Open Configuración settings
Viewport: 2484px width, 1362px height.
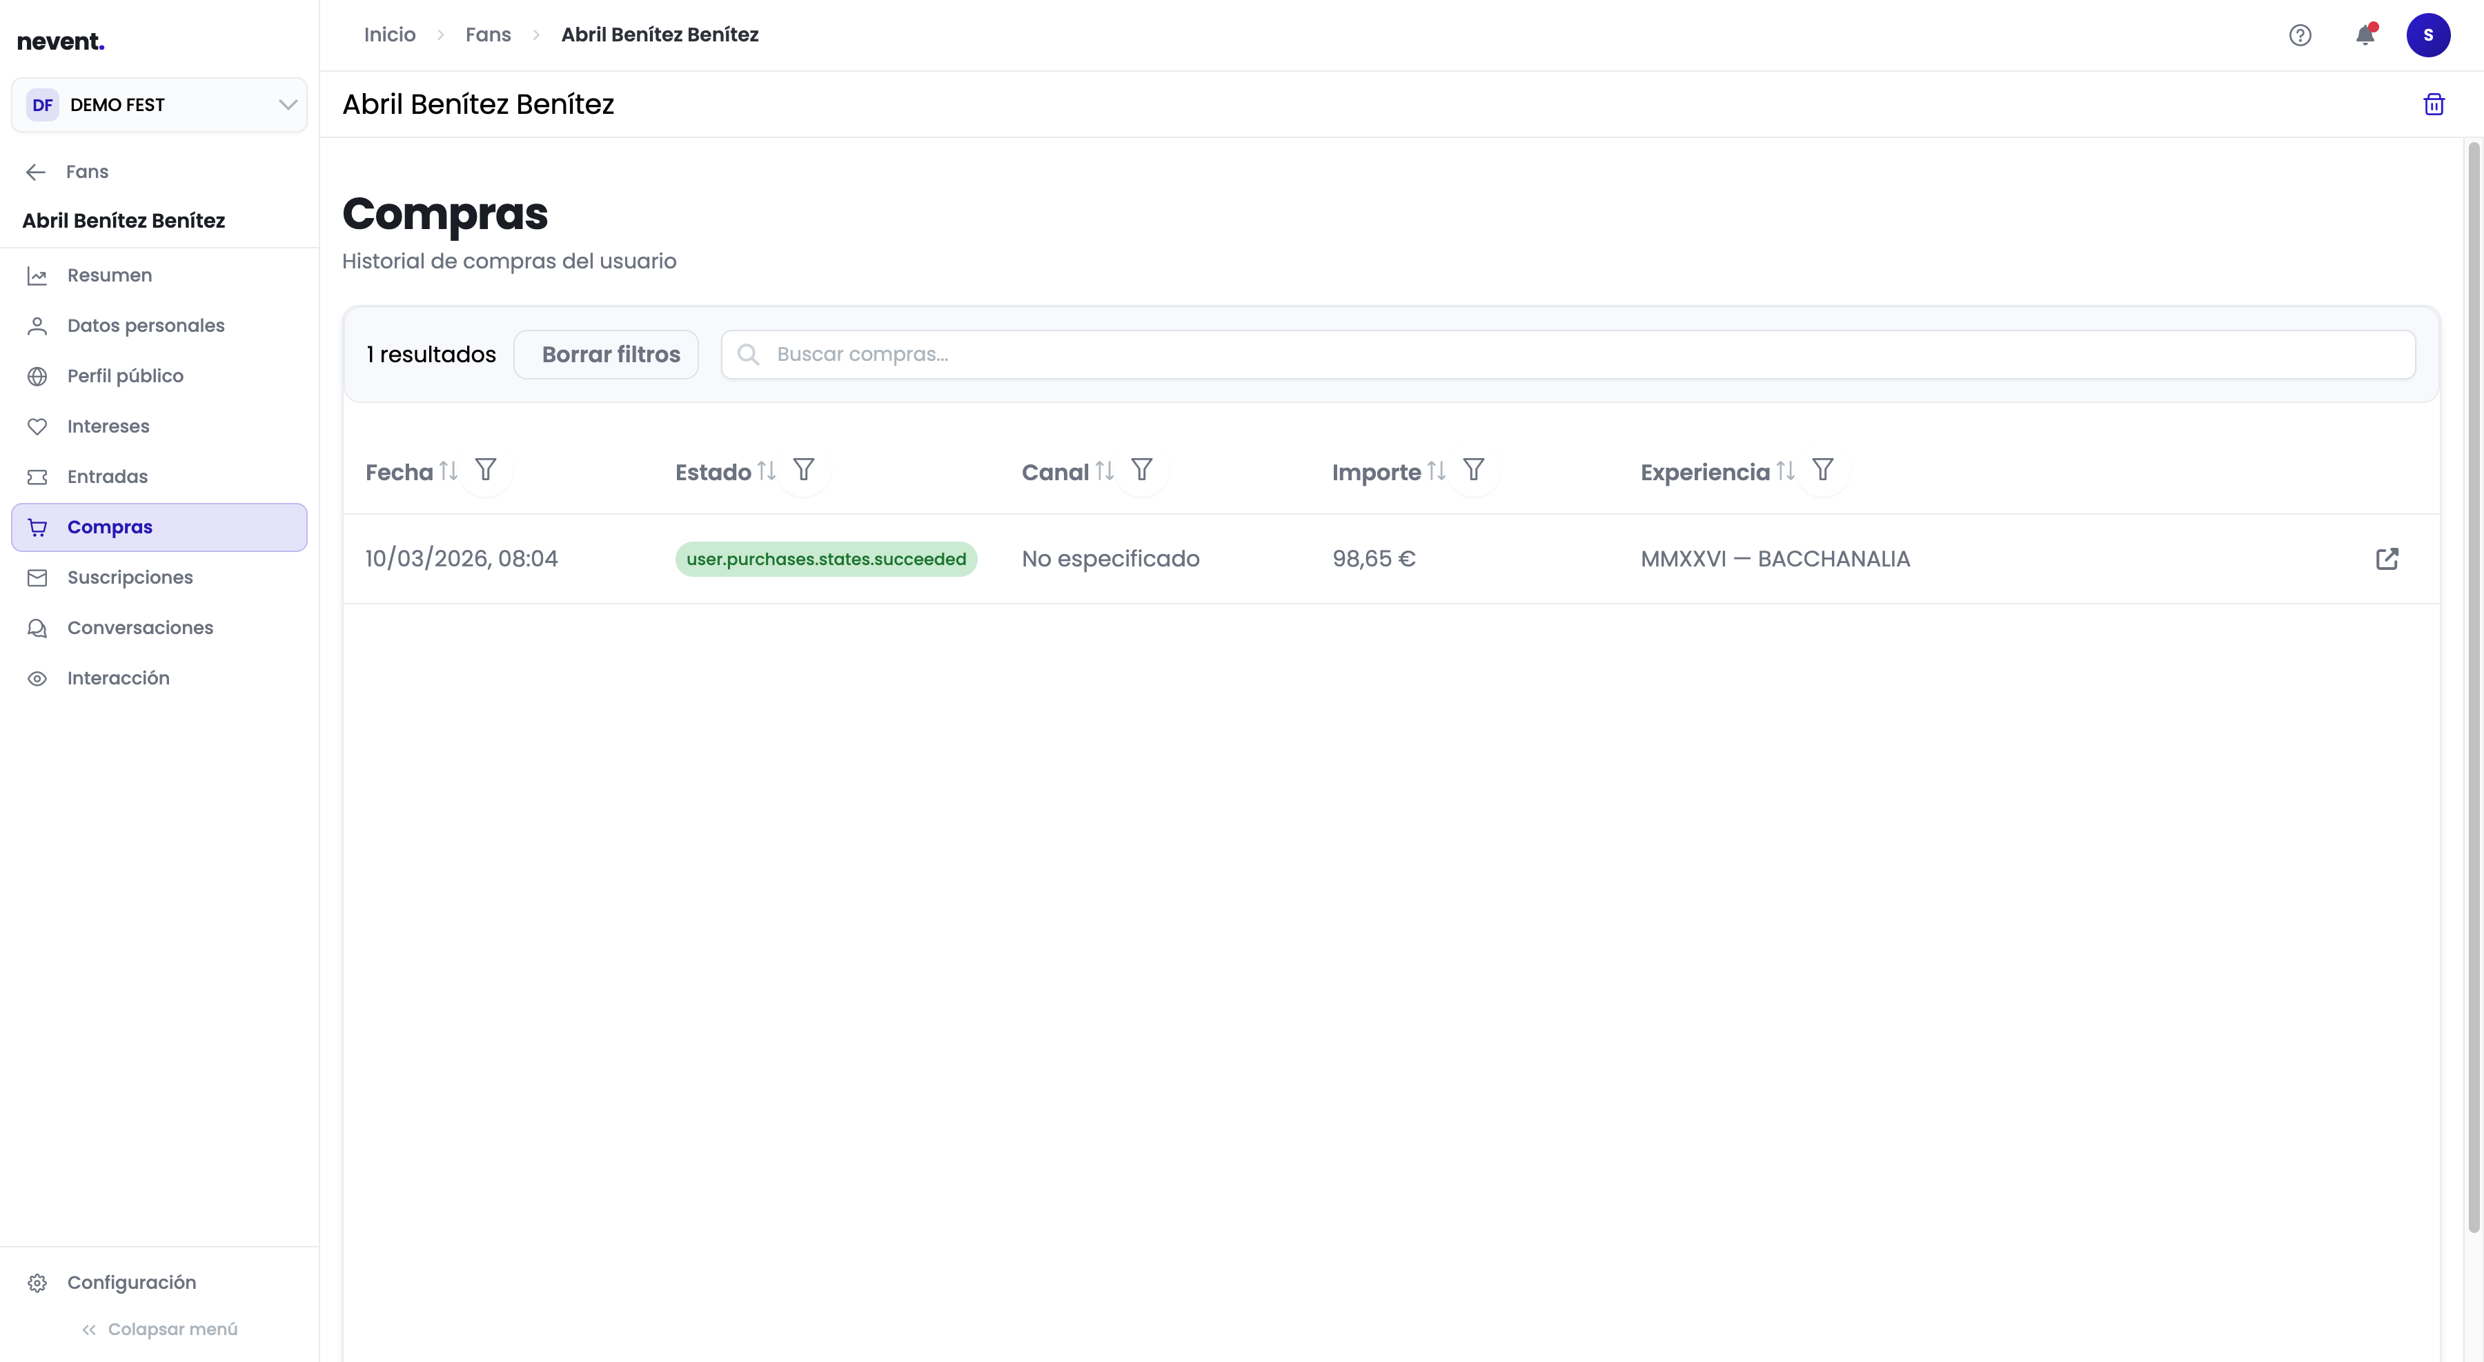point(159,1282)
